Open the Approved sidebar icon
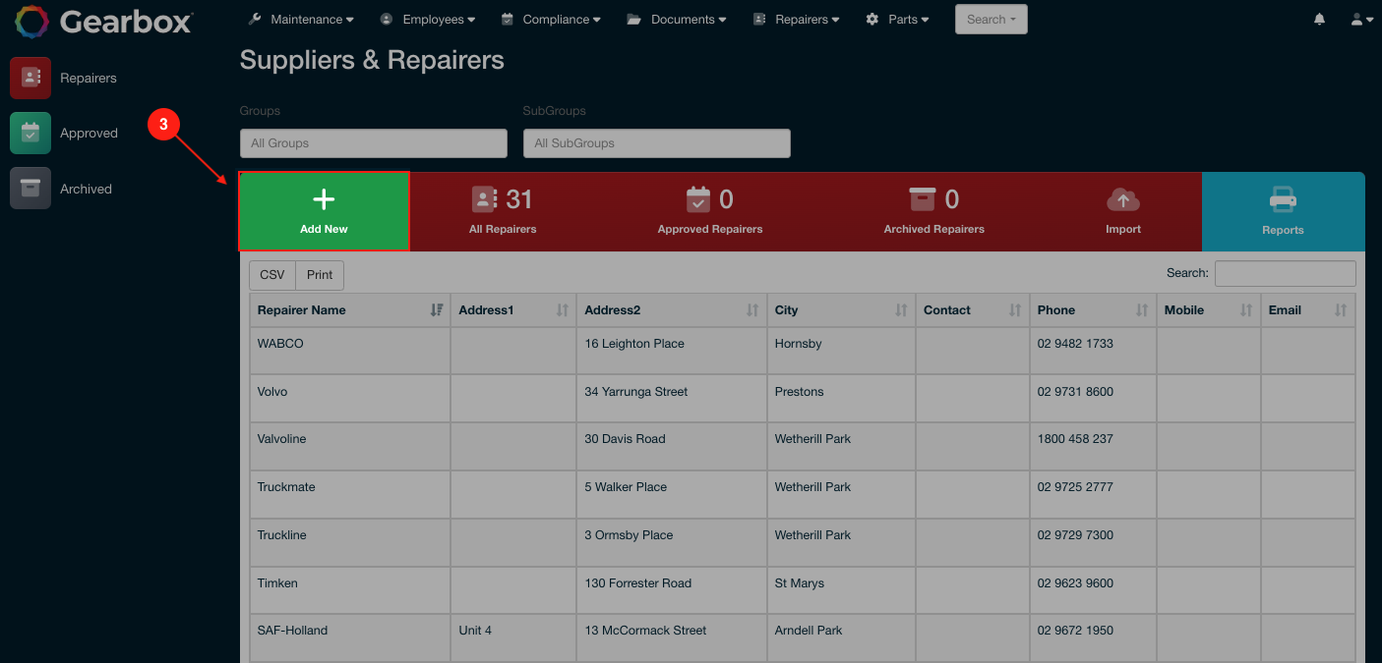The image size is (1382, 663). [30, 133]
